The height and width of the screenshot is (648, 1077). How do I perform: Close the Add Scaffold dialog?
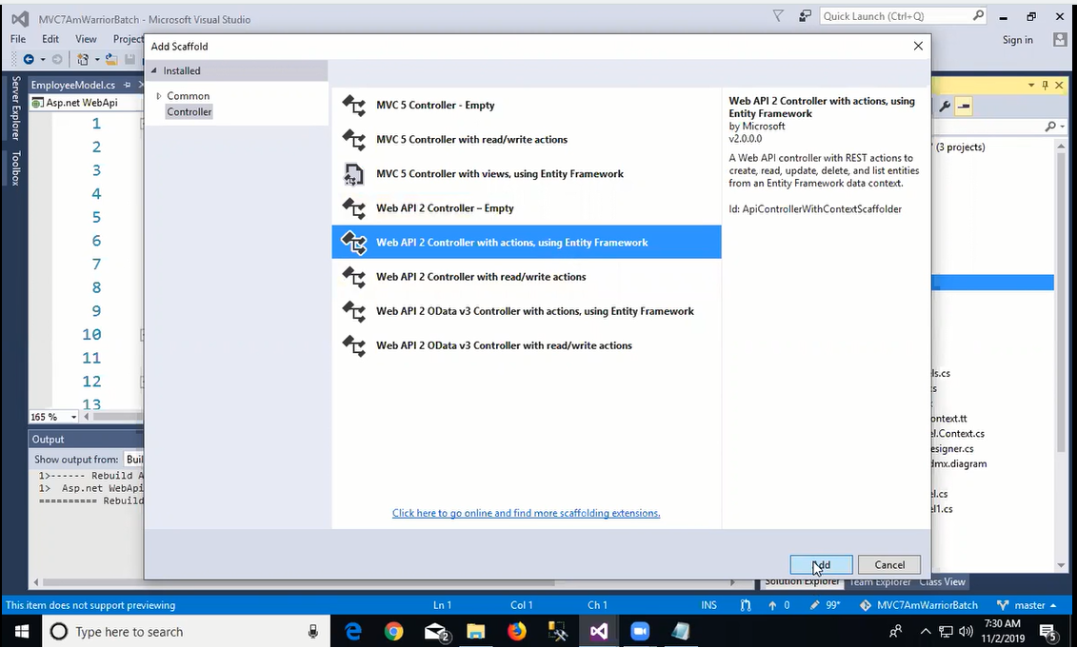pyautogui.click(x=918, y=46)
